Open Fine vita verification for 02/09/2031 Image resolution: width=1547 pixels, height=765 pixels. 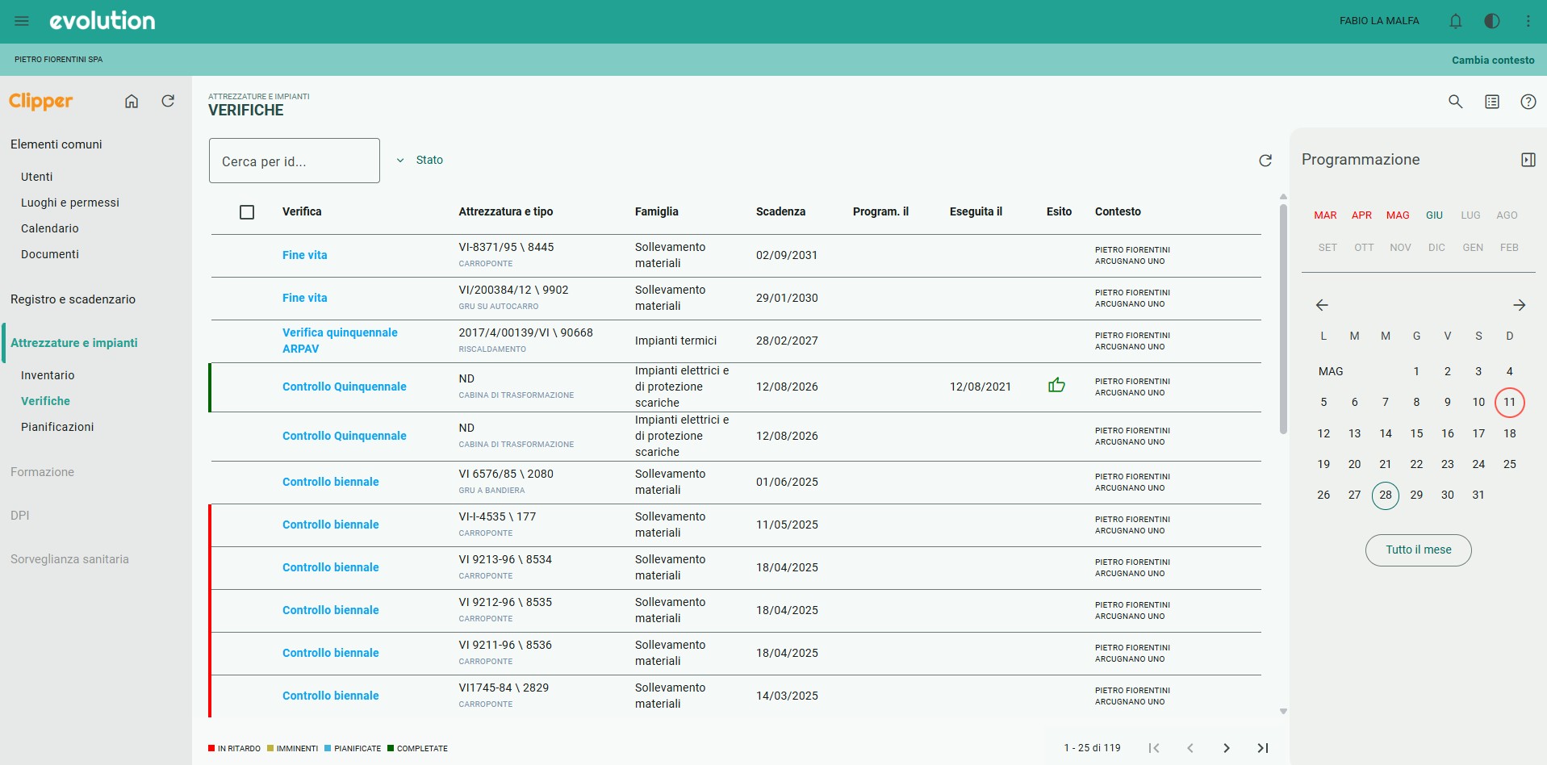[305, 255]
